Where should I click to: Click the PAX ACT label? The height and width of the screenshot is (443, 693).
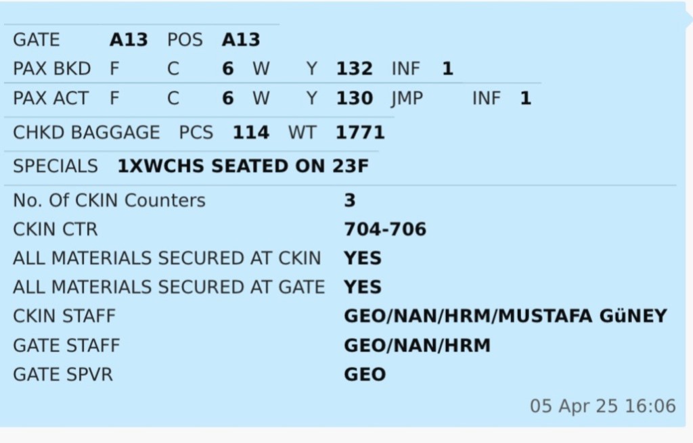51,99
